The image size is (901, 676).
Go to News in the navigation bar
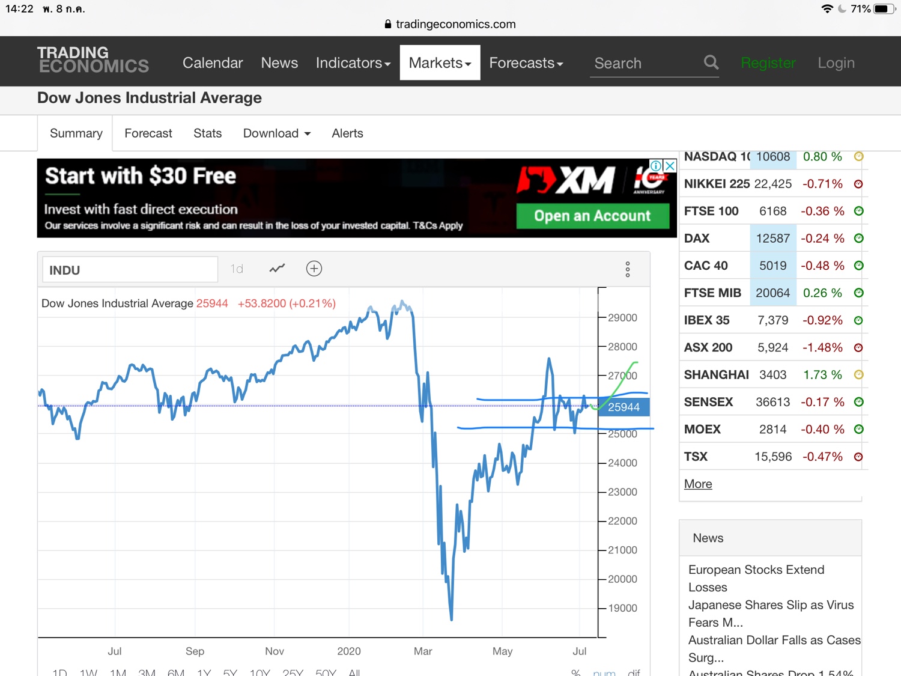click(x=279, y=62)
